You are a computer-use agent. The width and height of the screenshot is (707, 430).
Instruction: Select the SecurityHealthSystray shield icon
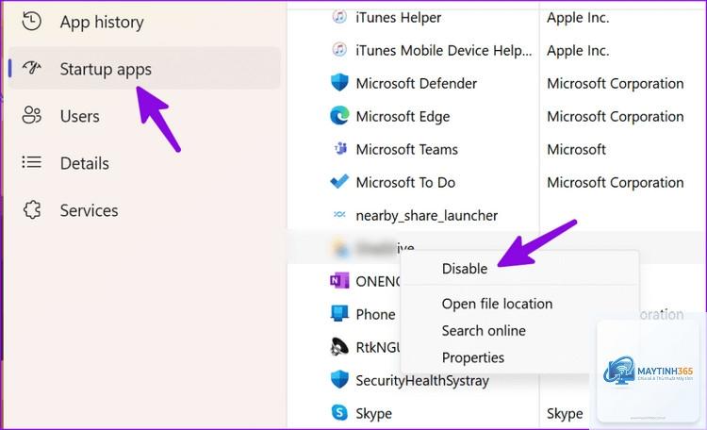[x=339, y=379]
